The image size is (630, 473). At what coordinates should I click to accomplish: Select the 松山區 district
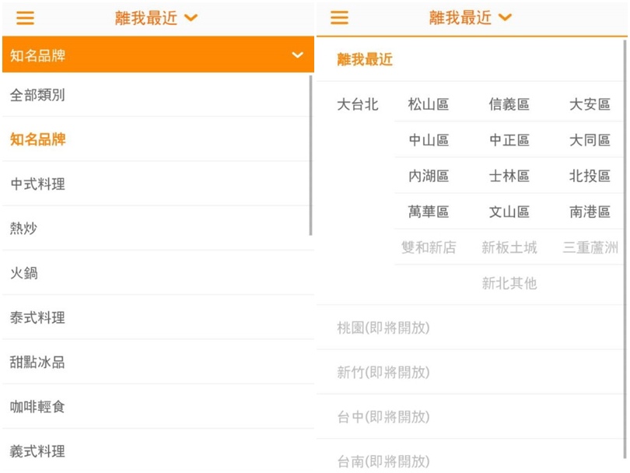[x=429, y=104]
